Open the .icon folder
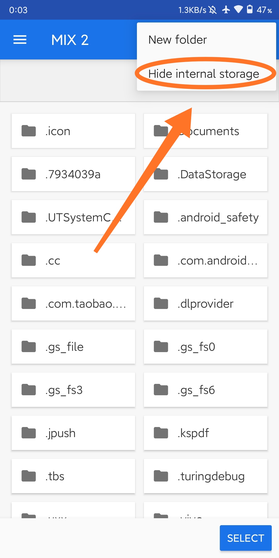 [73, 131]
